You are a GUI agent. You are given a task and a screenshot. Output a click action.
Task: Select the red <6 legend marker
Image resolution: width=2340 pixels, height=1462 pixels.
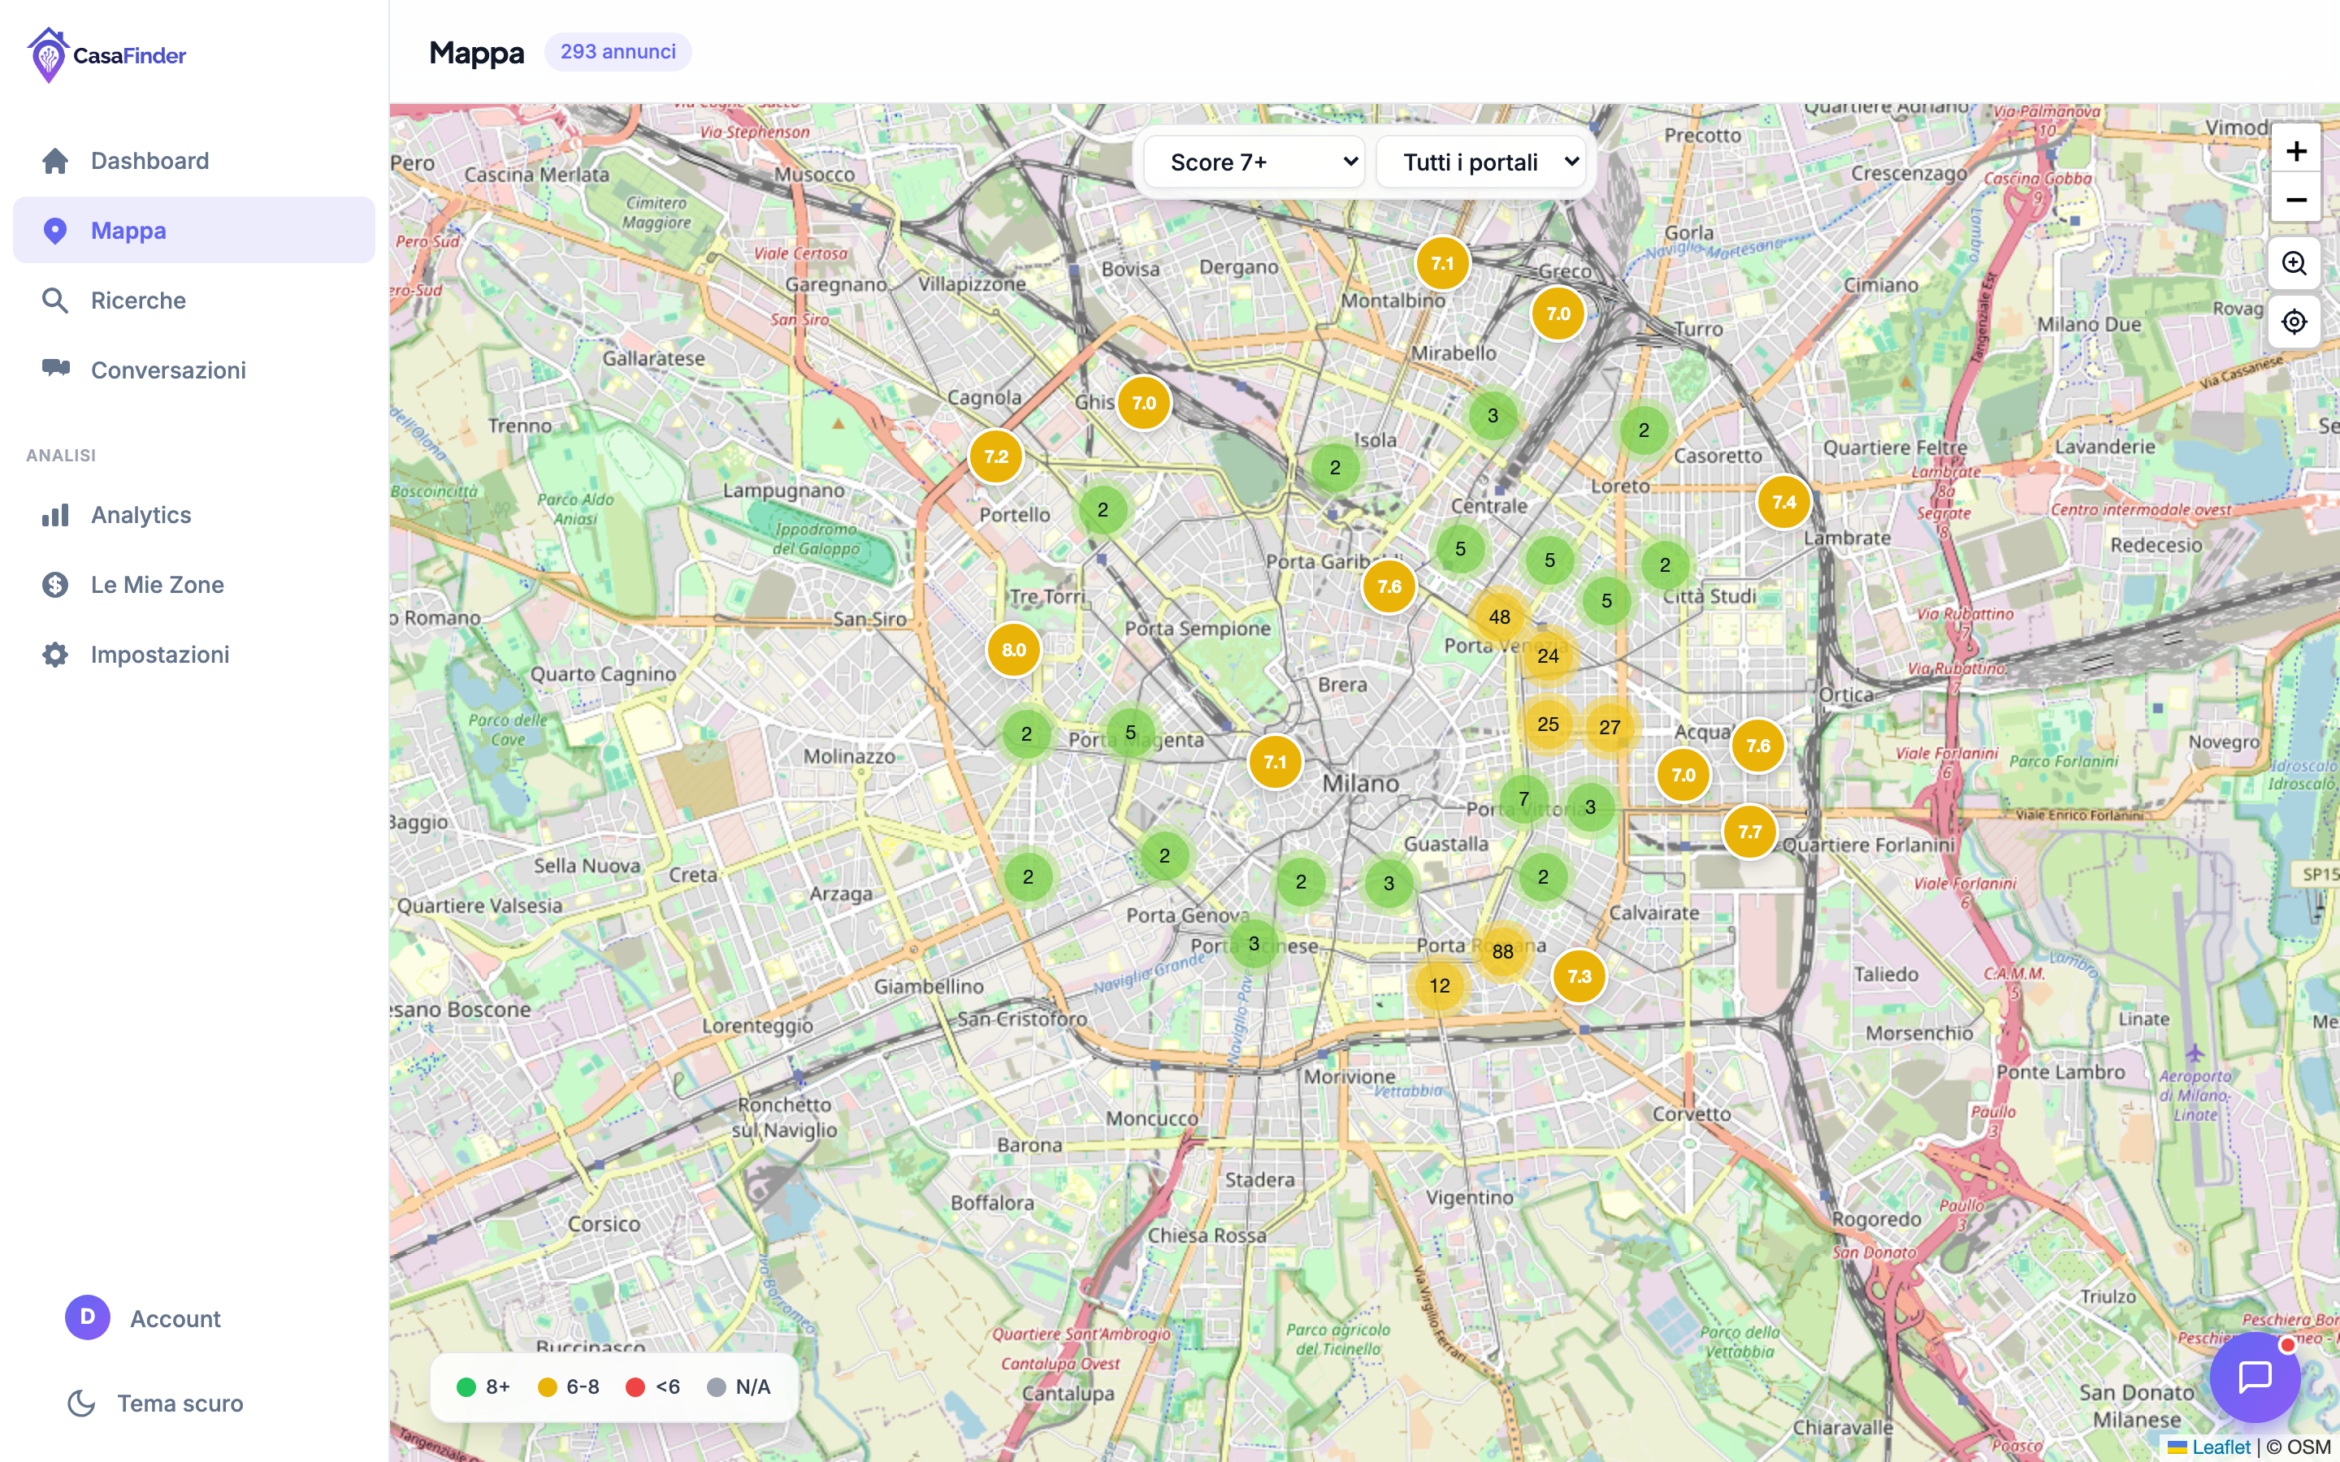[637, 1386]
